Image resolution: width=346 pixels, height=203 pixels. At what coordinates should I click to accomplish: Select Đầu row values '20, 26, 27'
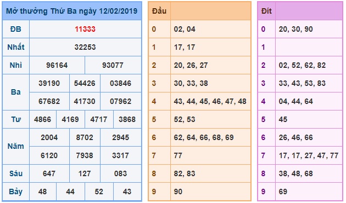(191, 65)
